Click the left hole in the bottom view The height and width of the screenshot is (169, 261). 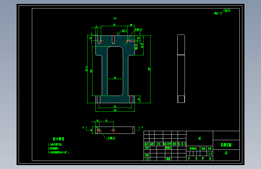99,130
